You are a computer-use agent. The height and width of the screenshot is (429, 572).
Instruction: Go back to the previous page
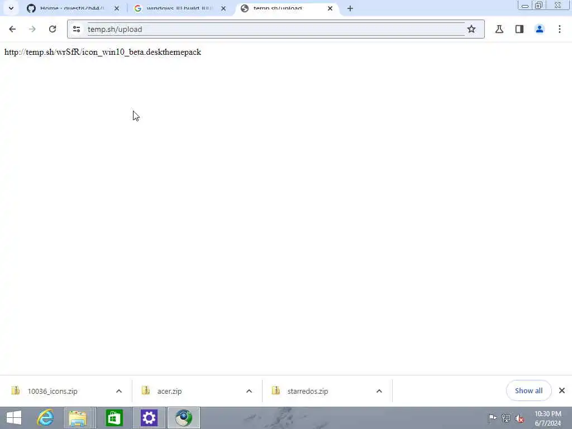12,29
